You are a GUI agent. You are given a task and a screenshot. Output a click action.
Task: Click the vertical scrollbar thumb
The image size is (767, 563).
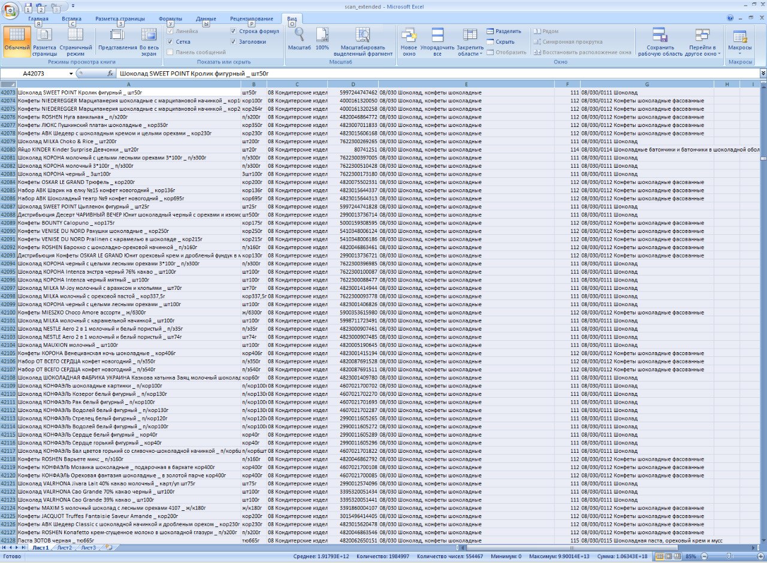pyautogui.click(x=763, y=159)
